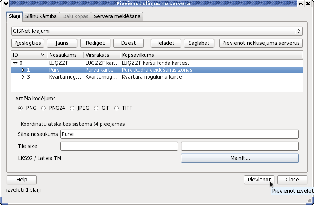This screenshot has width=314, height=205.
Task: Click the second Tile size field
Action: (240, 146)
